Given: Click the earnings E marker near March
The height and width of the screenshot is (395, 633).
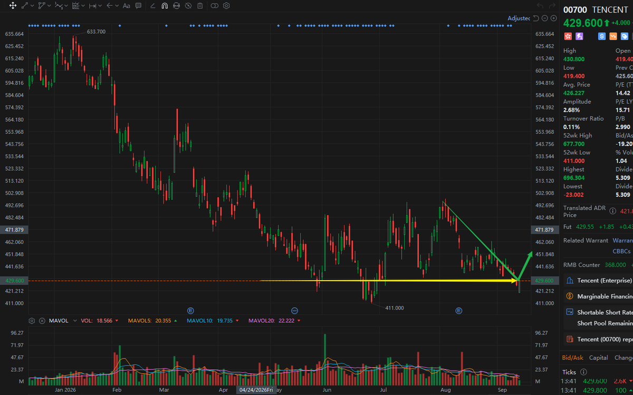Looking at the screenshot, I should click(x=191, y=310).
